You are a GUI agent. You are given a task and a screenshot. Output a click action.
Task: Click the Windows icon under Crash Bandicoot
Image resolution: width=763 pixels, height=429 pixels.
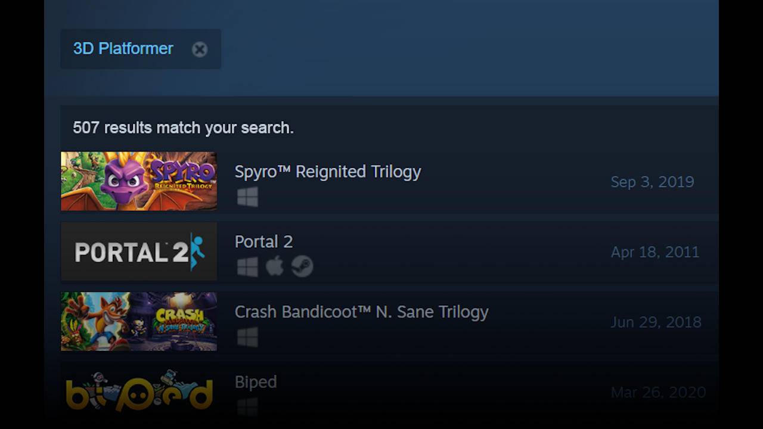[247, 337]
